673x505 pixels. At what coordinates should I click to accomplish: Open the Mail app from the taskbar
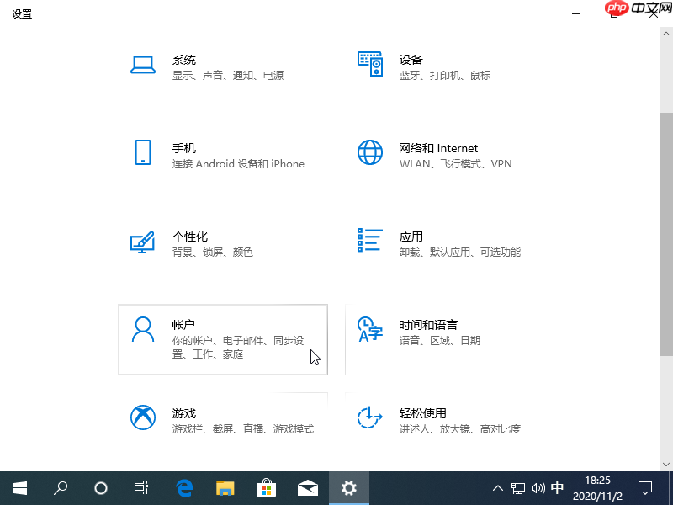coord(307,487)
